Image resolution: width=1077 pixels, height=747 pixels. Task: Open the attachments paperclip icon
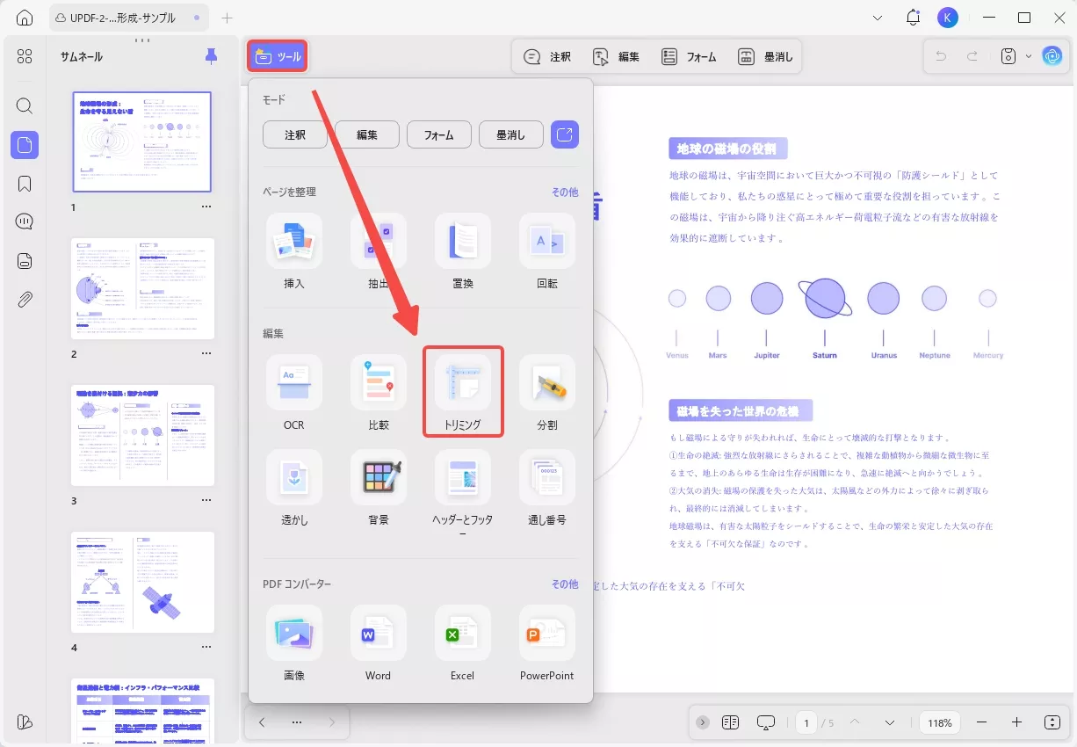(x=25, y=299)
